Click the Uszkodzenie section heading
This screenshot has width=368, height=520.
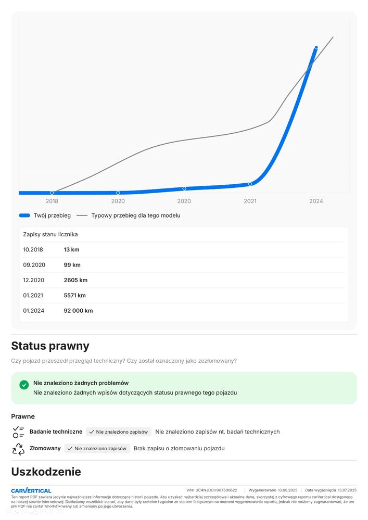tap(46, 472)
